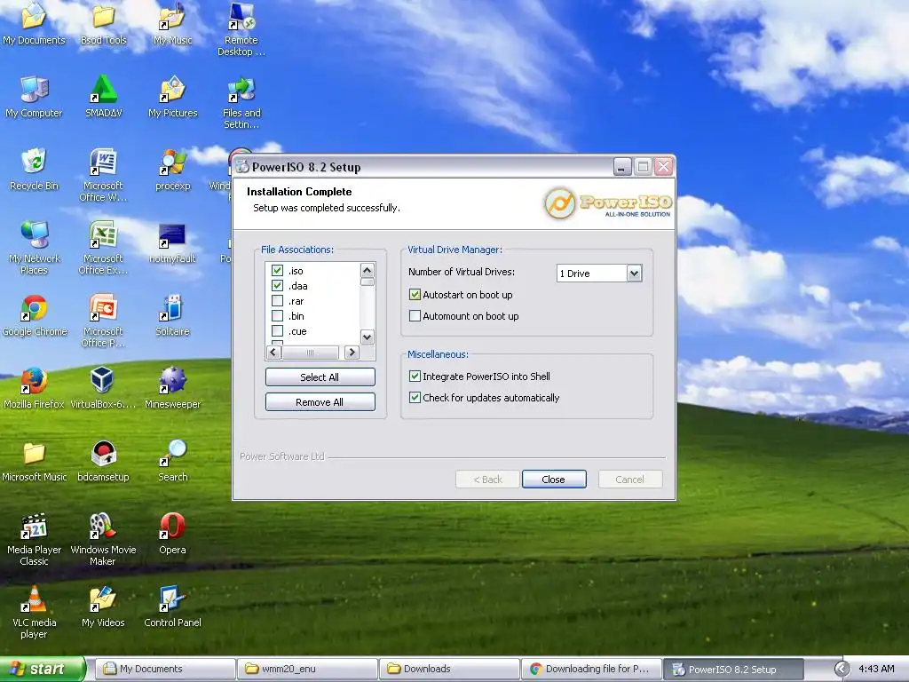909x682 pixels.
Task: Open My Pictures shortcut
Action: [x=173, y=96]
